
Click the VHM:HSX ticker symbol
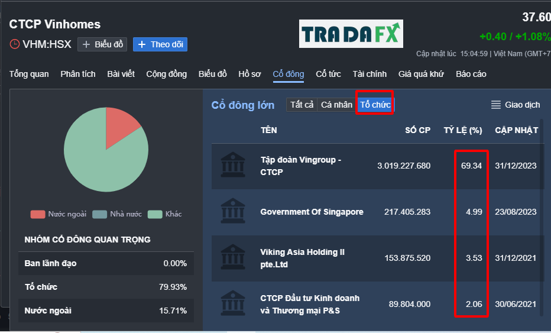click(47, 44)
